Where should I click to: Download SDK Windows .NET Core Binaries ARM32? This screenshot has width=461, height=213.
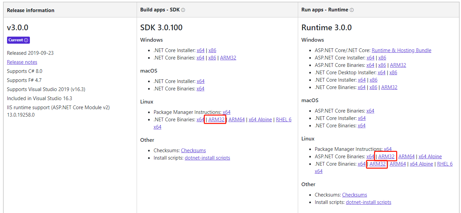pyautogui.click(x=228, y=58)
